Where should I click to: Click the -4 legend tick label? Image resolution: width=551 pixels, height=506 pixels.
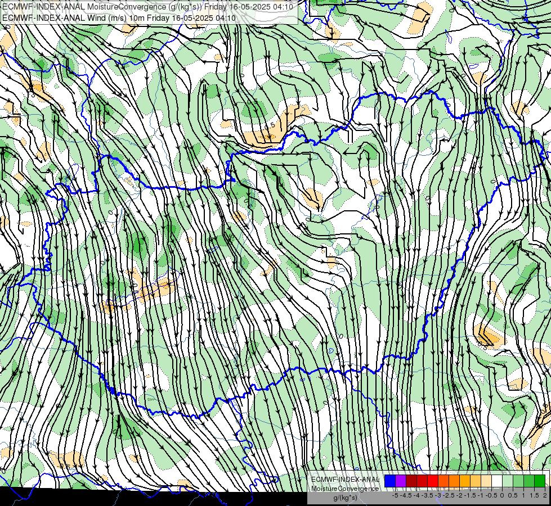416,495
